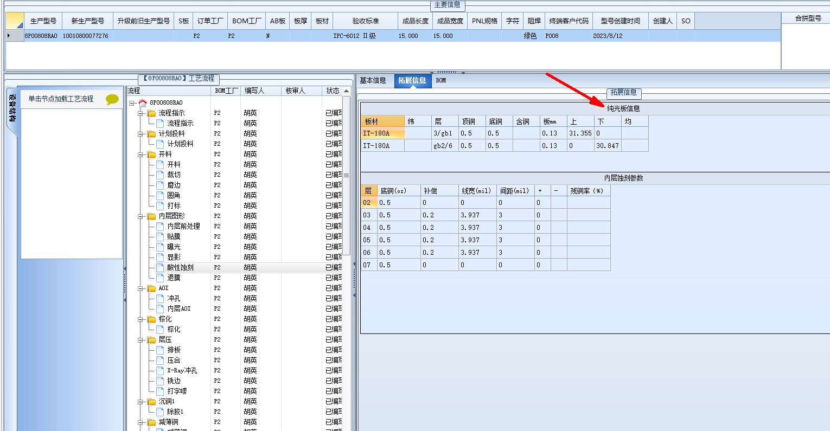Click the 型号创建时间 column header

click(x=621, y=21)
